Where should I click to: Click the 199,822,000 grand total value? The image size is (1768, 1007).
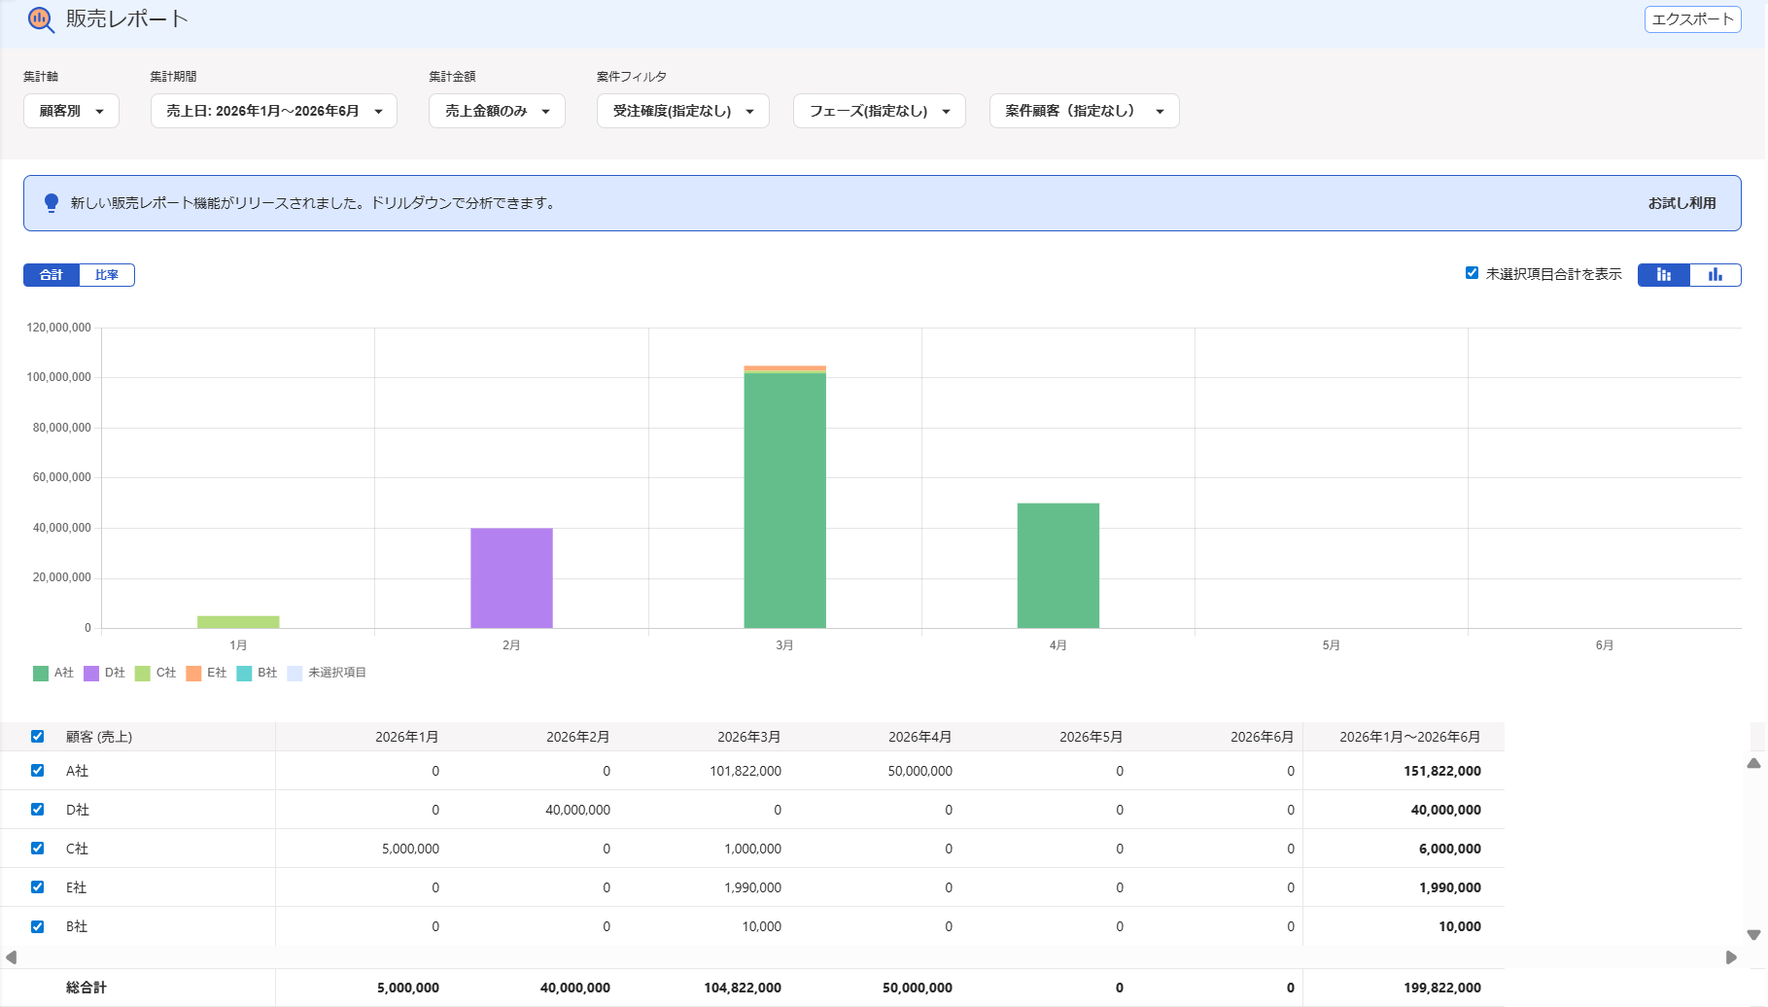click(1442, 988)
